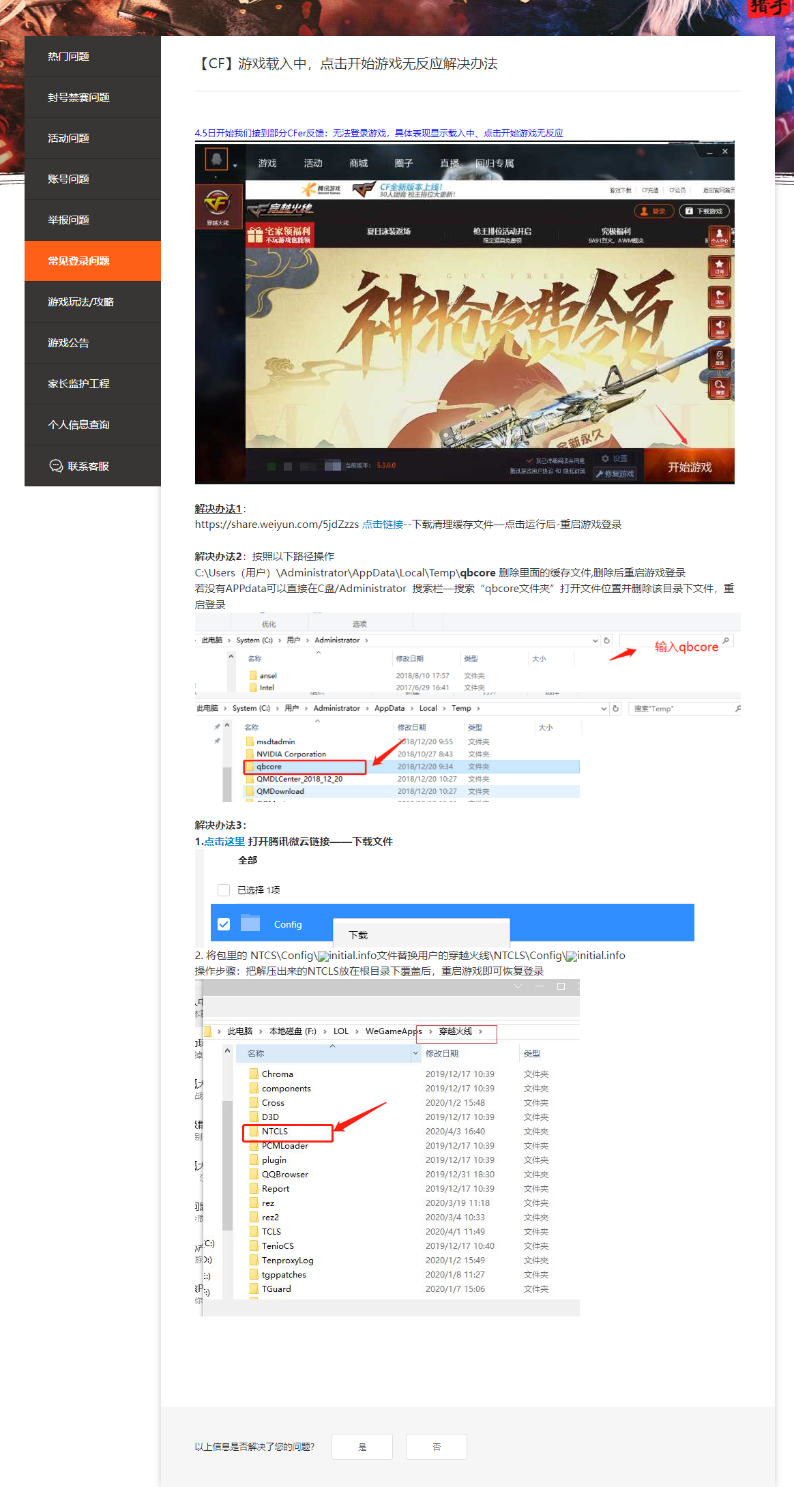This screenshot has width=794, height=1487.
Task: Open the 封号禁赛问题 sidebar item
Action: pyautogui.click(x=93, y=98)
